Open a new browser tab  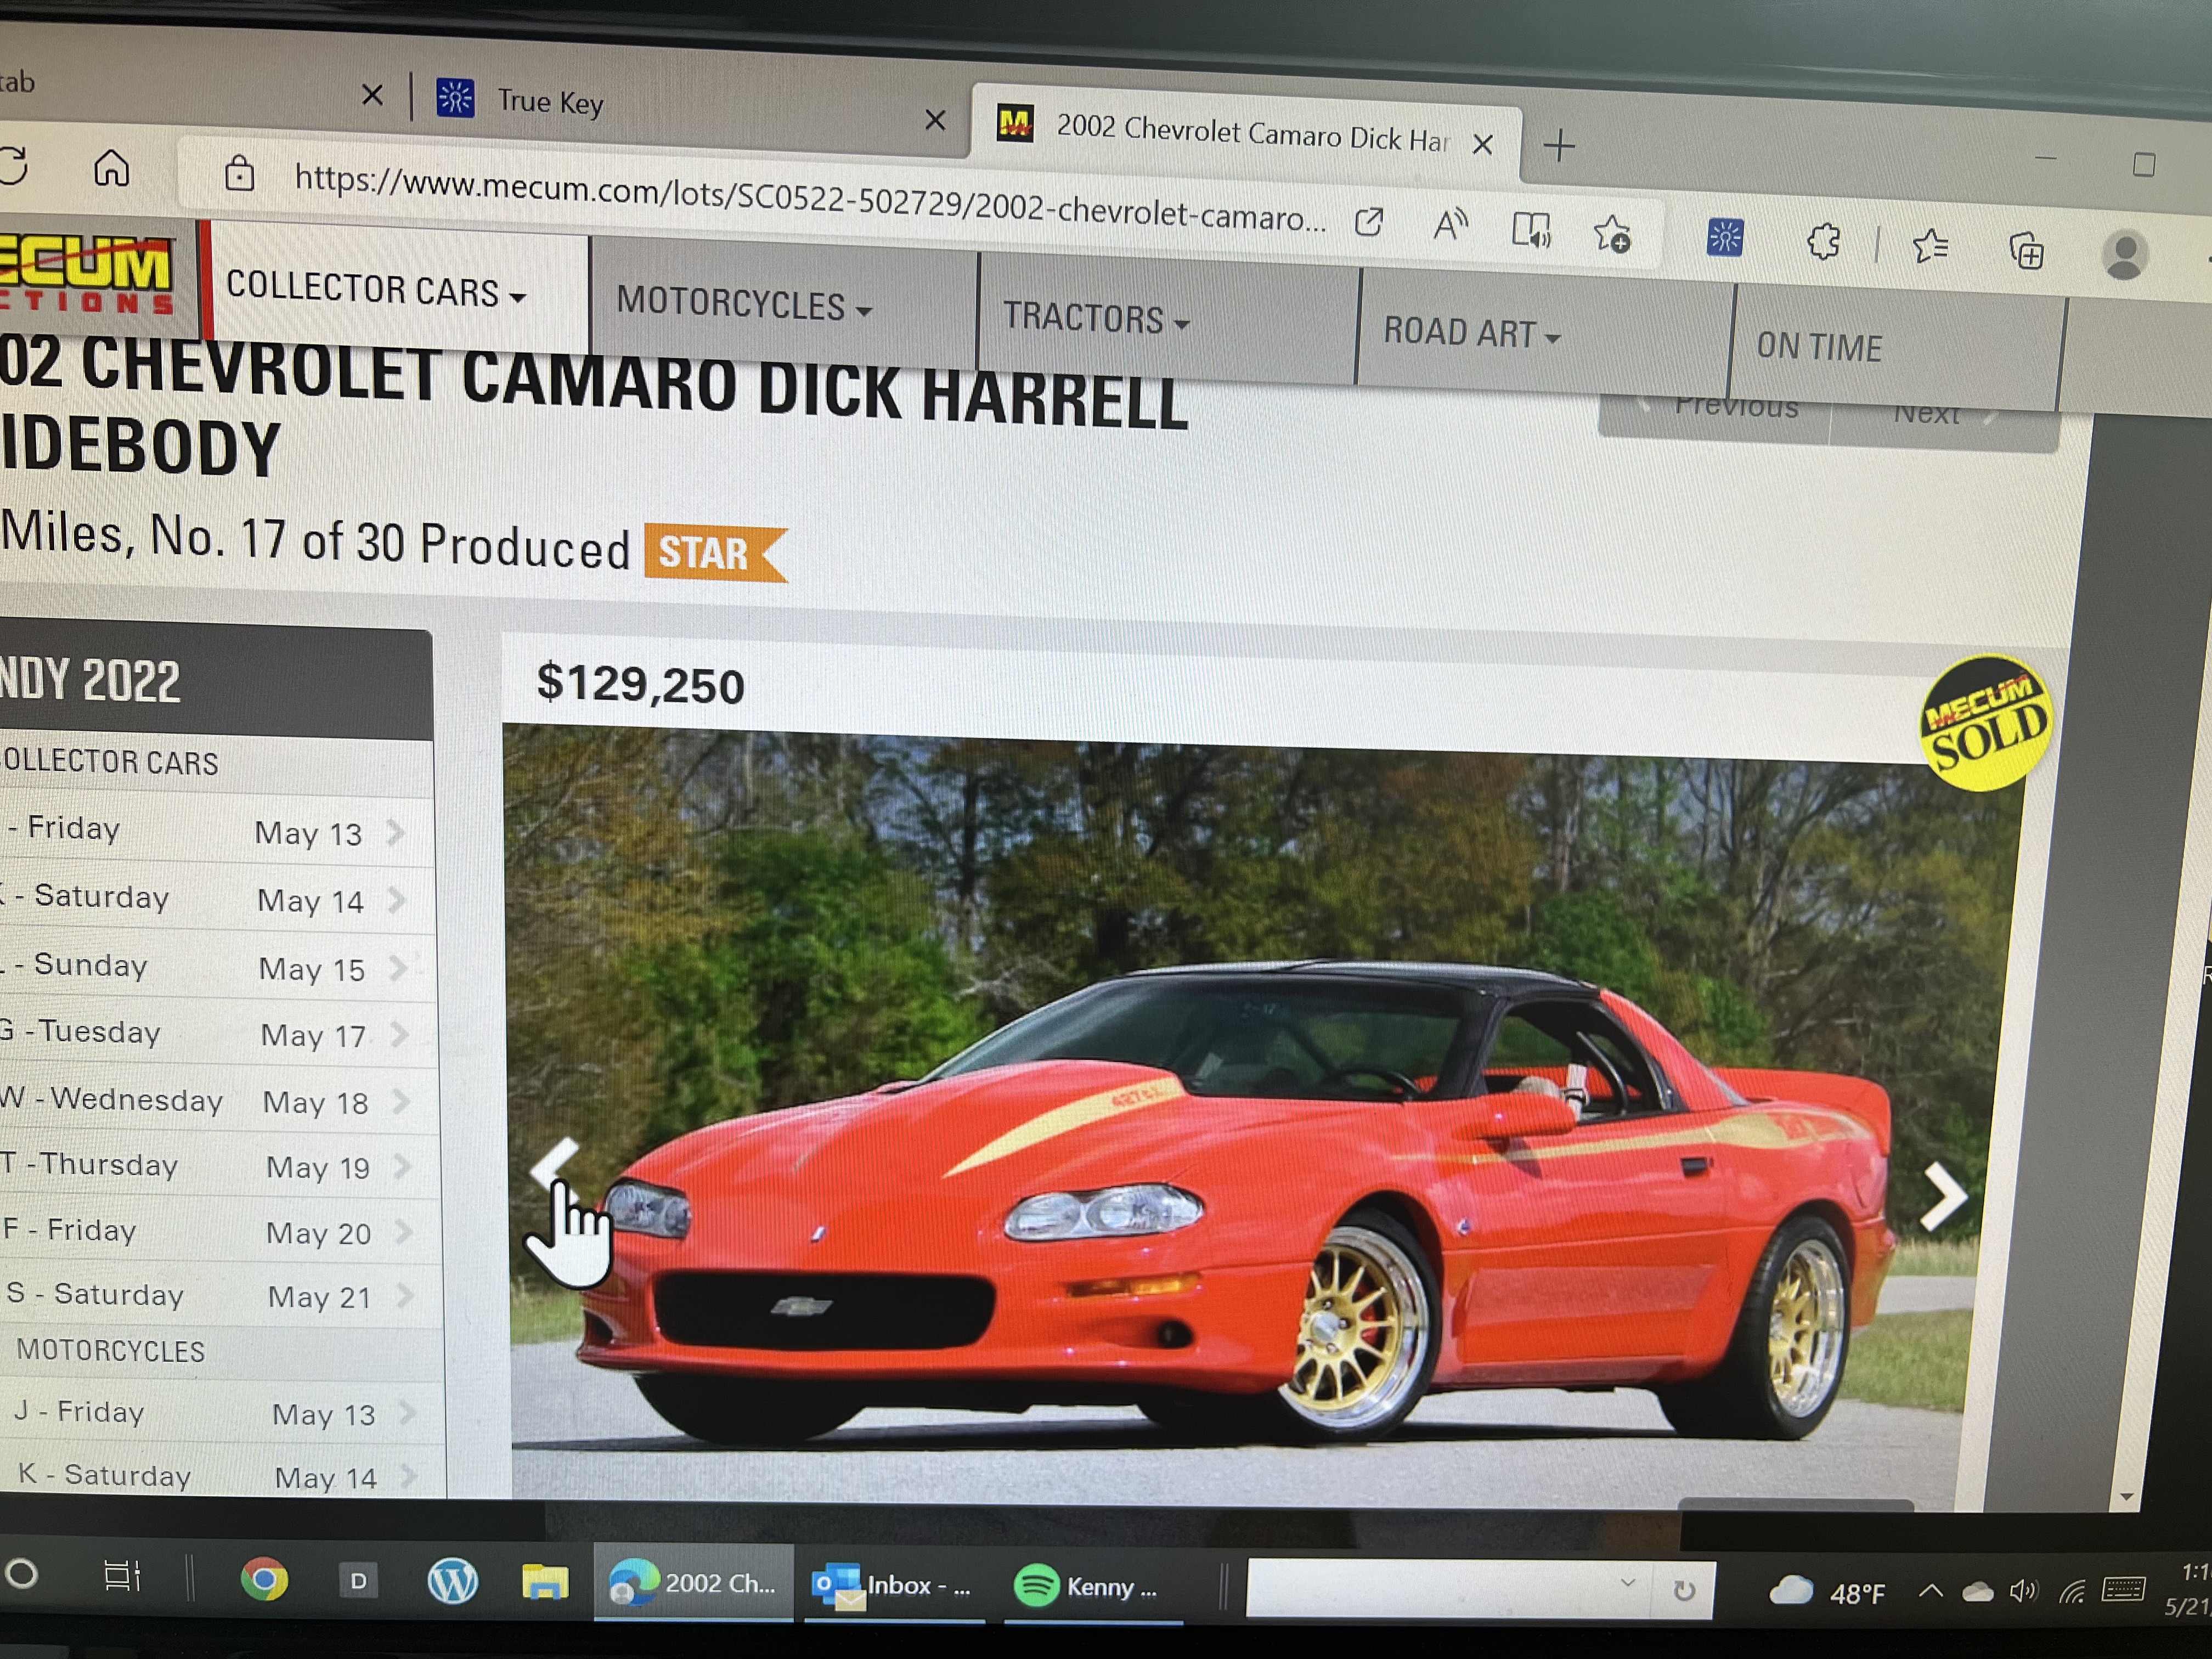(x=1559, y=147)
